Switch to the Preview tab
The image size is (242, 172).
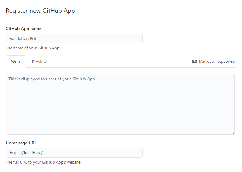[x=39, y=62]
